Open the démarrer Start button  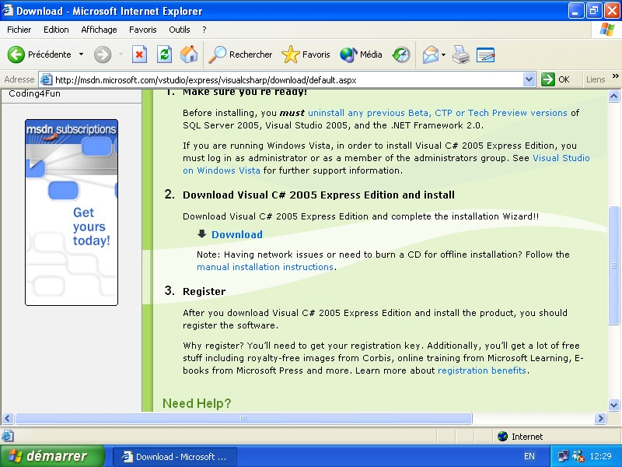52,456
